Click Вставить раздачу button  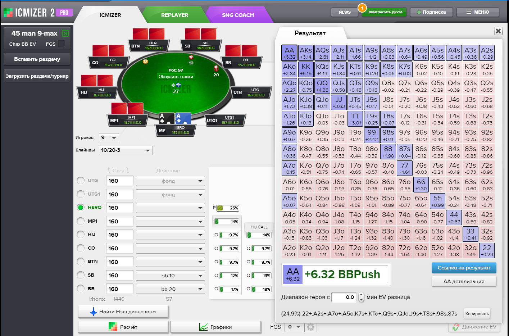click(37, 59)
